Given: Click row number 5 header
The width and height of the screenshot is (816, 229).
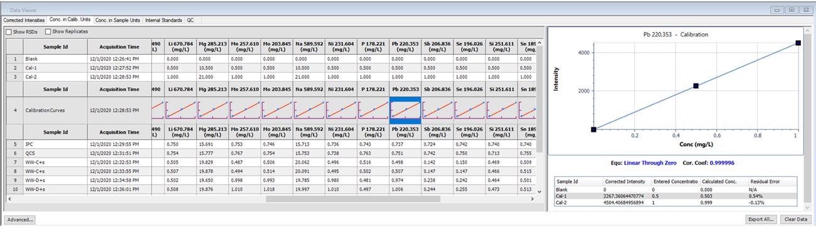Looking at the screenshot, I should (x=14, y=144).
